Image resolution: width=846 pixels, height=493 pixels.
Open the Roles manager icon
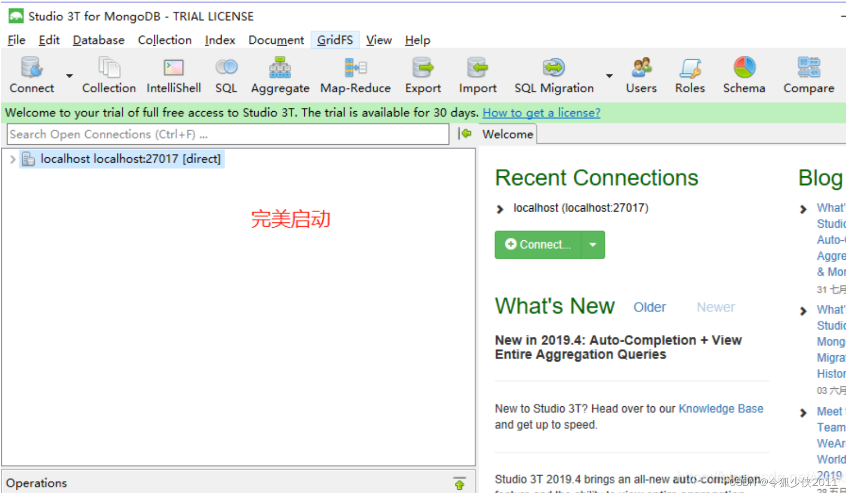690,68
